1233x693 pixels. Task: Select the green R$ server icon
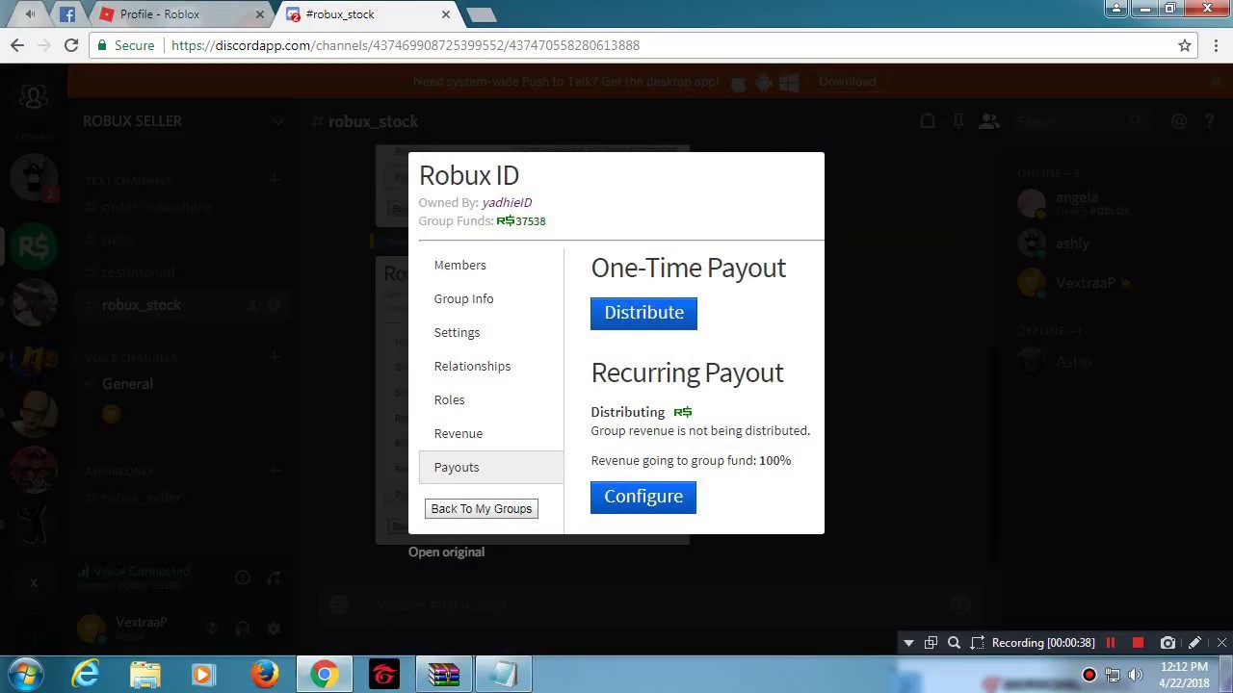tap(34, 246)
